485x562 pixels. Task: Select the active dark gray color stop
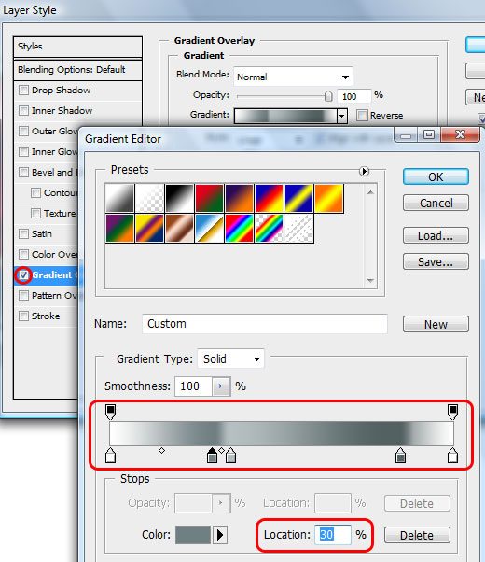(x=213, y=456)
